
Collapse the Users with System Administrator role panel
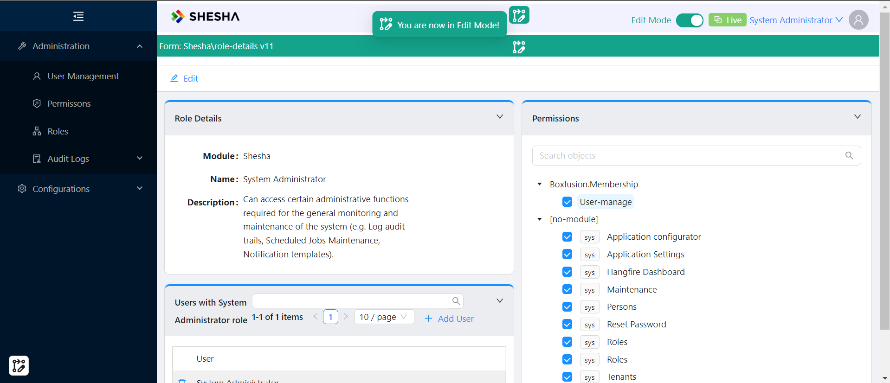[x=500, y=301]
